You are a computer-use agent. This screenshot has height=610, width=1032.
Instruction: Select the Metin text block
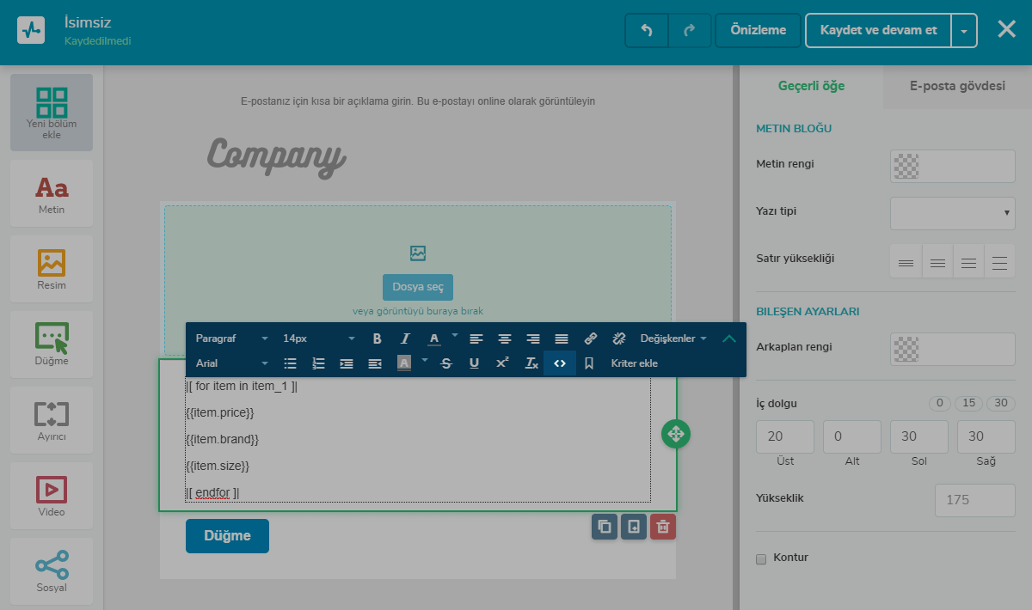tap(52, 193)
